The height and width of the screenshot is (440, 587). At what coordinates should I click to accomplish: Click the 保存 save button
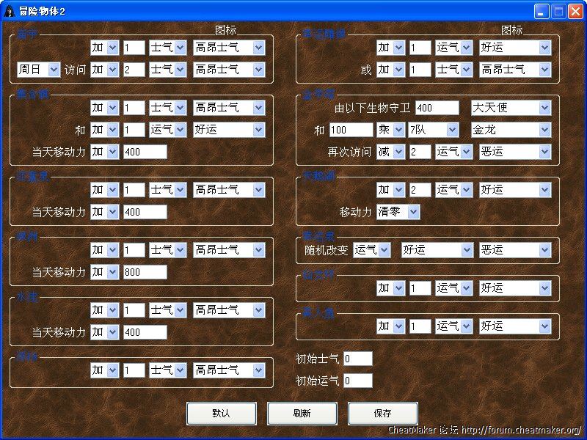click(382, 413)
